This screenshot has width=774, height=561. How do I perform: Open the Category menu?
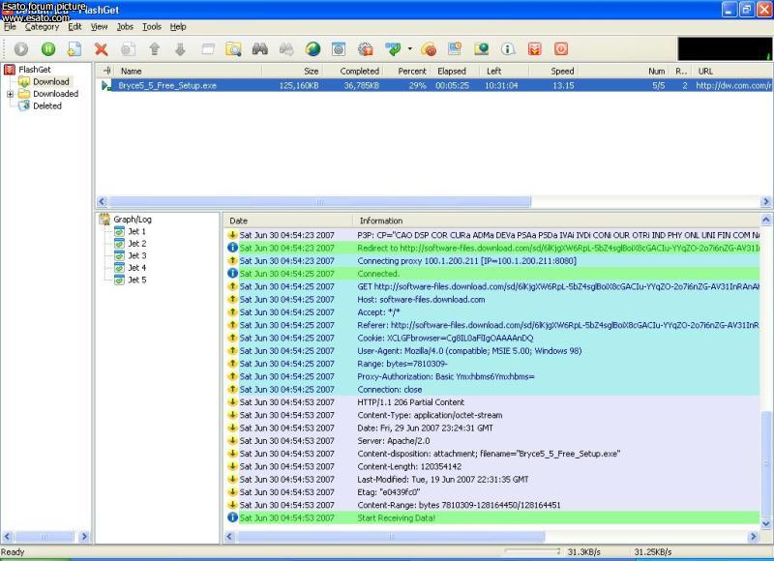42,27
